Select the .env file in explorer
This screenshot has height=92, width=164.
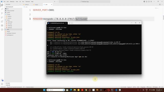pyautogui.click(x=8, y=29)
